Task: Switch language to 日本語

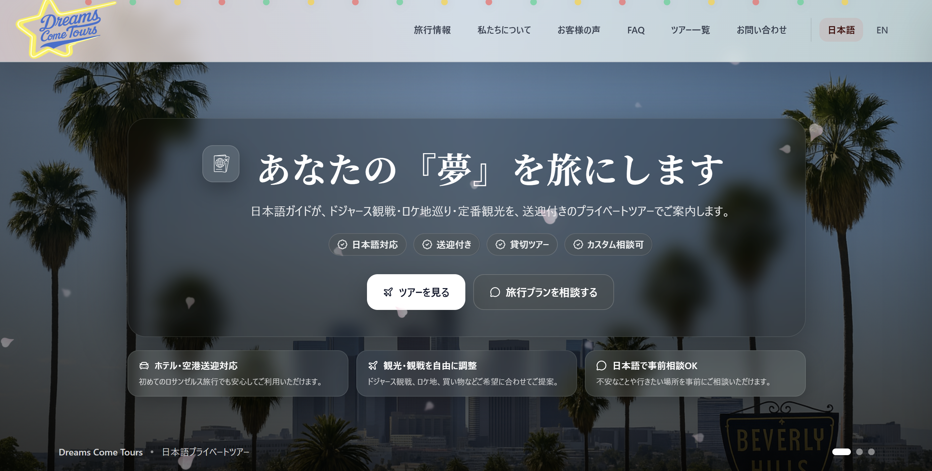Action: [841, 30]
